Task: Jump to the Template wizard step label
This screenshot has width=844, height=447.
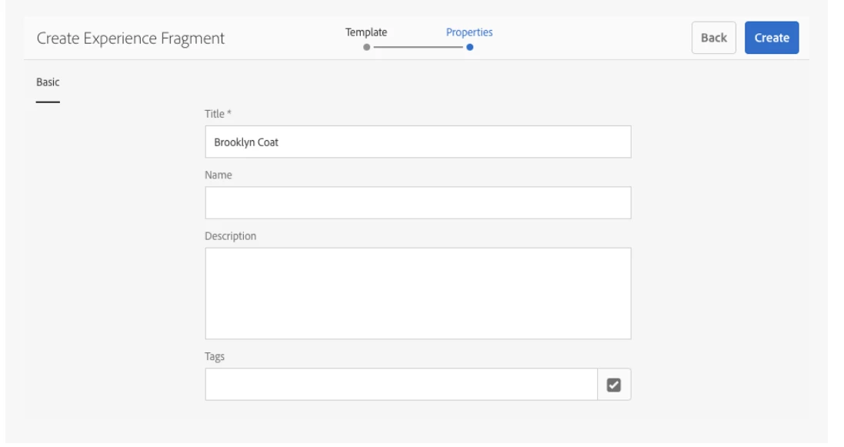Action: (x=366, y=32)
